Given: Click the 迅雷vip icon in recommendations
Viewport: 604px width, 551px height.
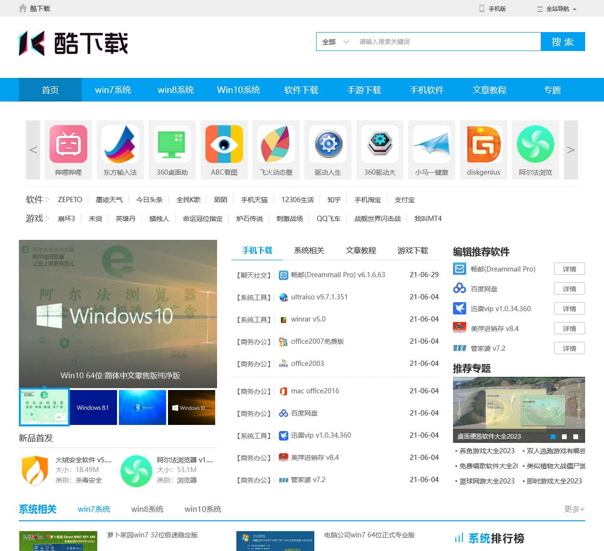Looking at the screenshot, I should click(x=459, y=308).
